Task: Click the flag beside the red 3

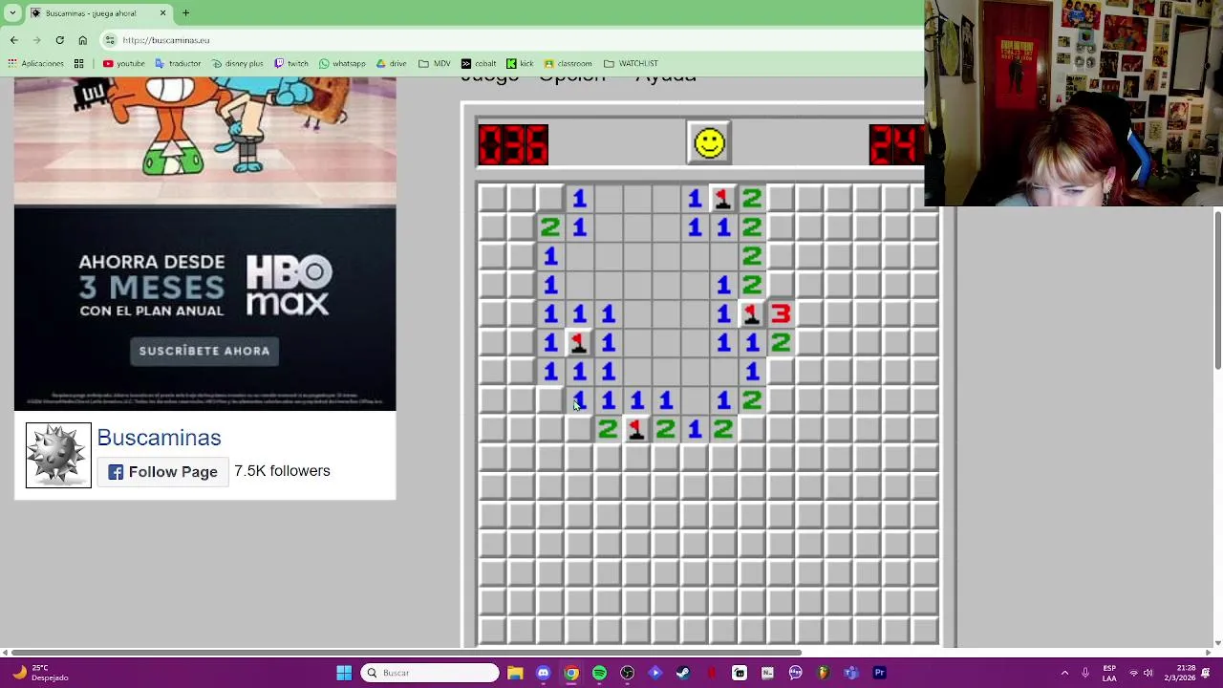Action: point(752,313)
